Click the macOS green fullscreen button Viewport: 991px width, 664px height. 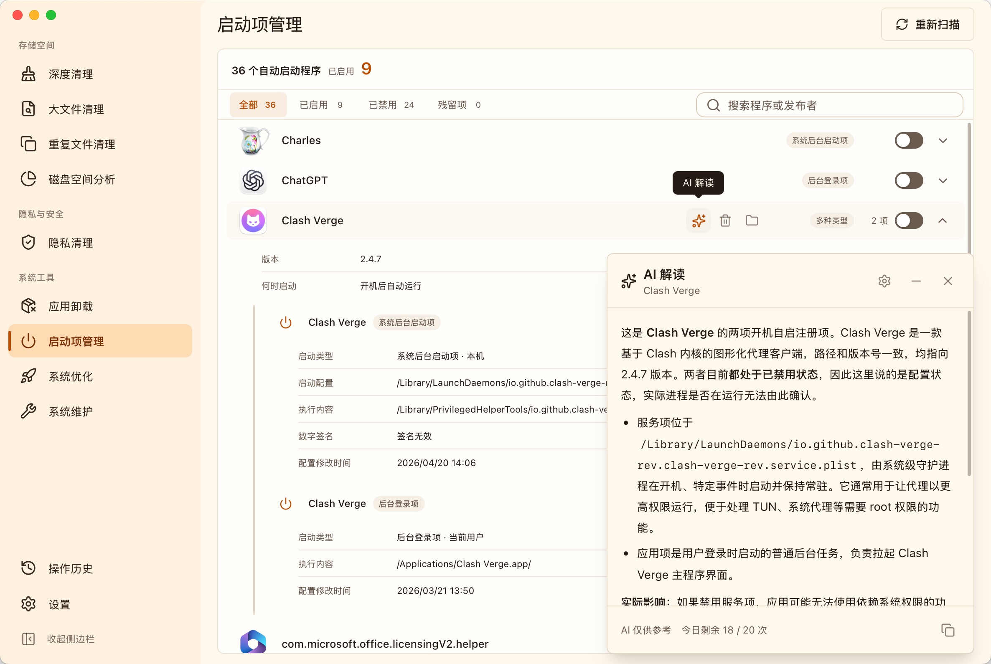pos(51,15)
